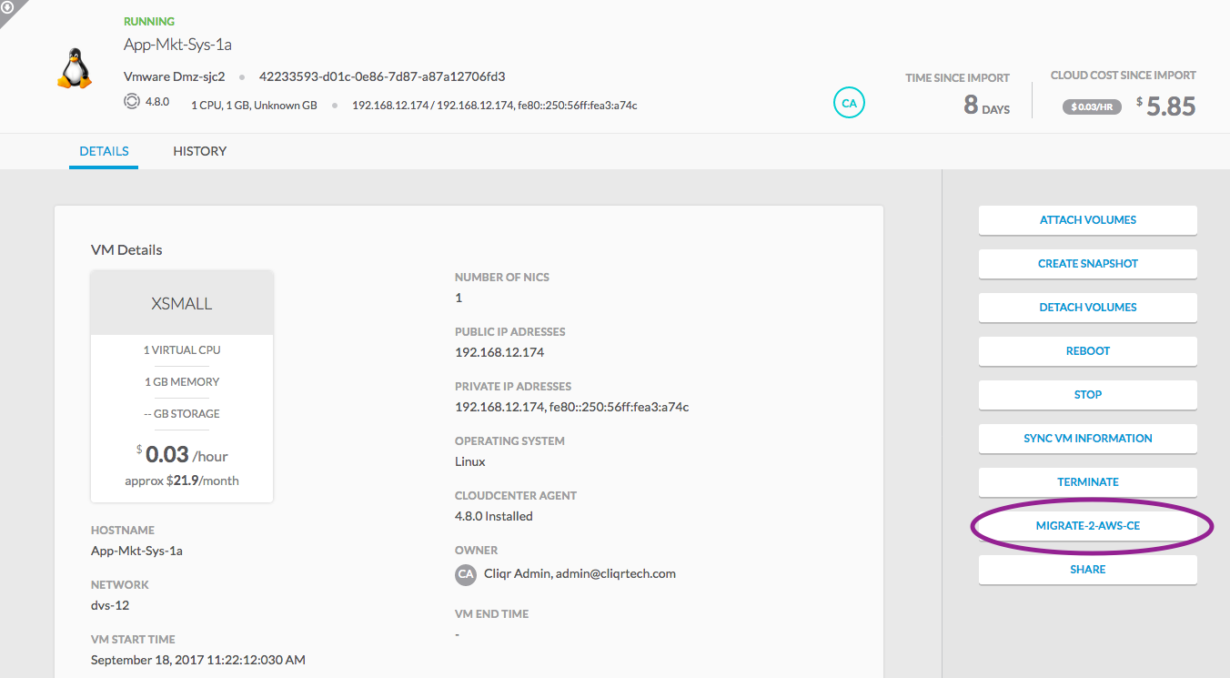Screen dimensions: 1230x678
Task: Click the Linux penguin icon
Action: pyautogui.click(x=75, y=69)
